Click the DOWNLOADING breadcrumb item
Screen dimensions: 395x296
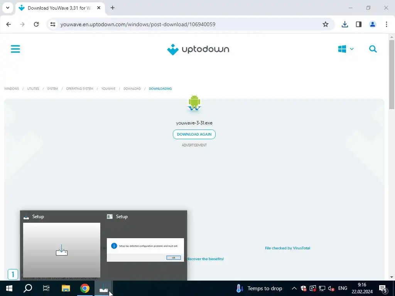point(160,89)
